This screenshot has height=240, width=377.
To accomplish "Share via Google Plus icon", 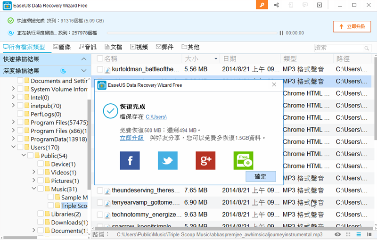I will (x=205, y=161).
